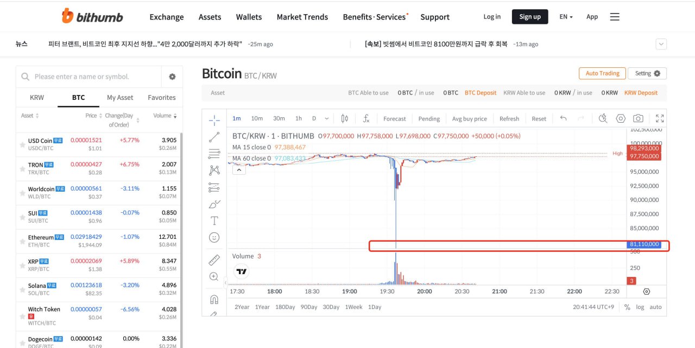The image size is (695, 348).
Task: Select the ruler measure tool
Action: coord(214,260)
